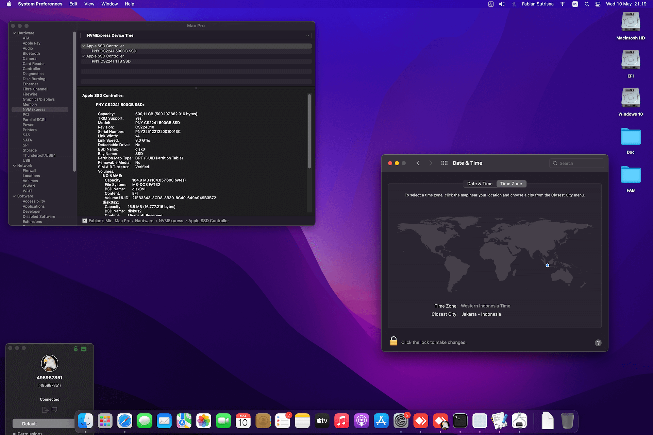The height and width of the screenshot is (435, 653).
Task: Click the AnyDesk file transfer icon
Action: coord(45,410)
